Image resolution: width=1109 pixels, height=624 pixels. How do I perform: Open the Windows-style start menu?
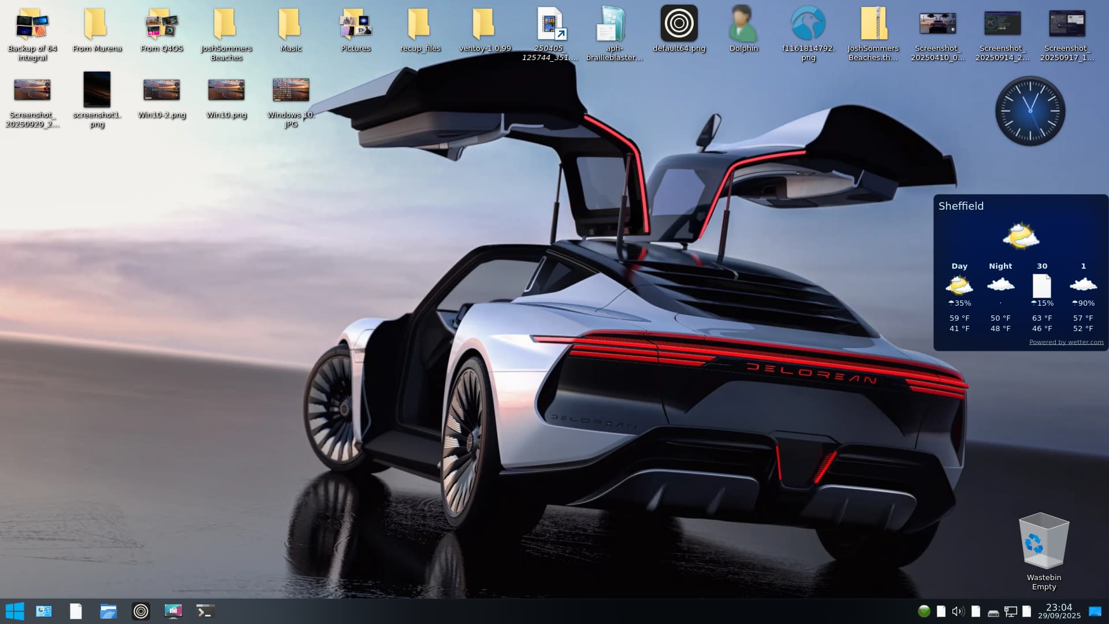[14, 611]
